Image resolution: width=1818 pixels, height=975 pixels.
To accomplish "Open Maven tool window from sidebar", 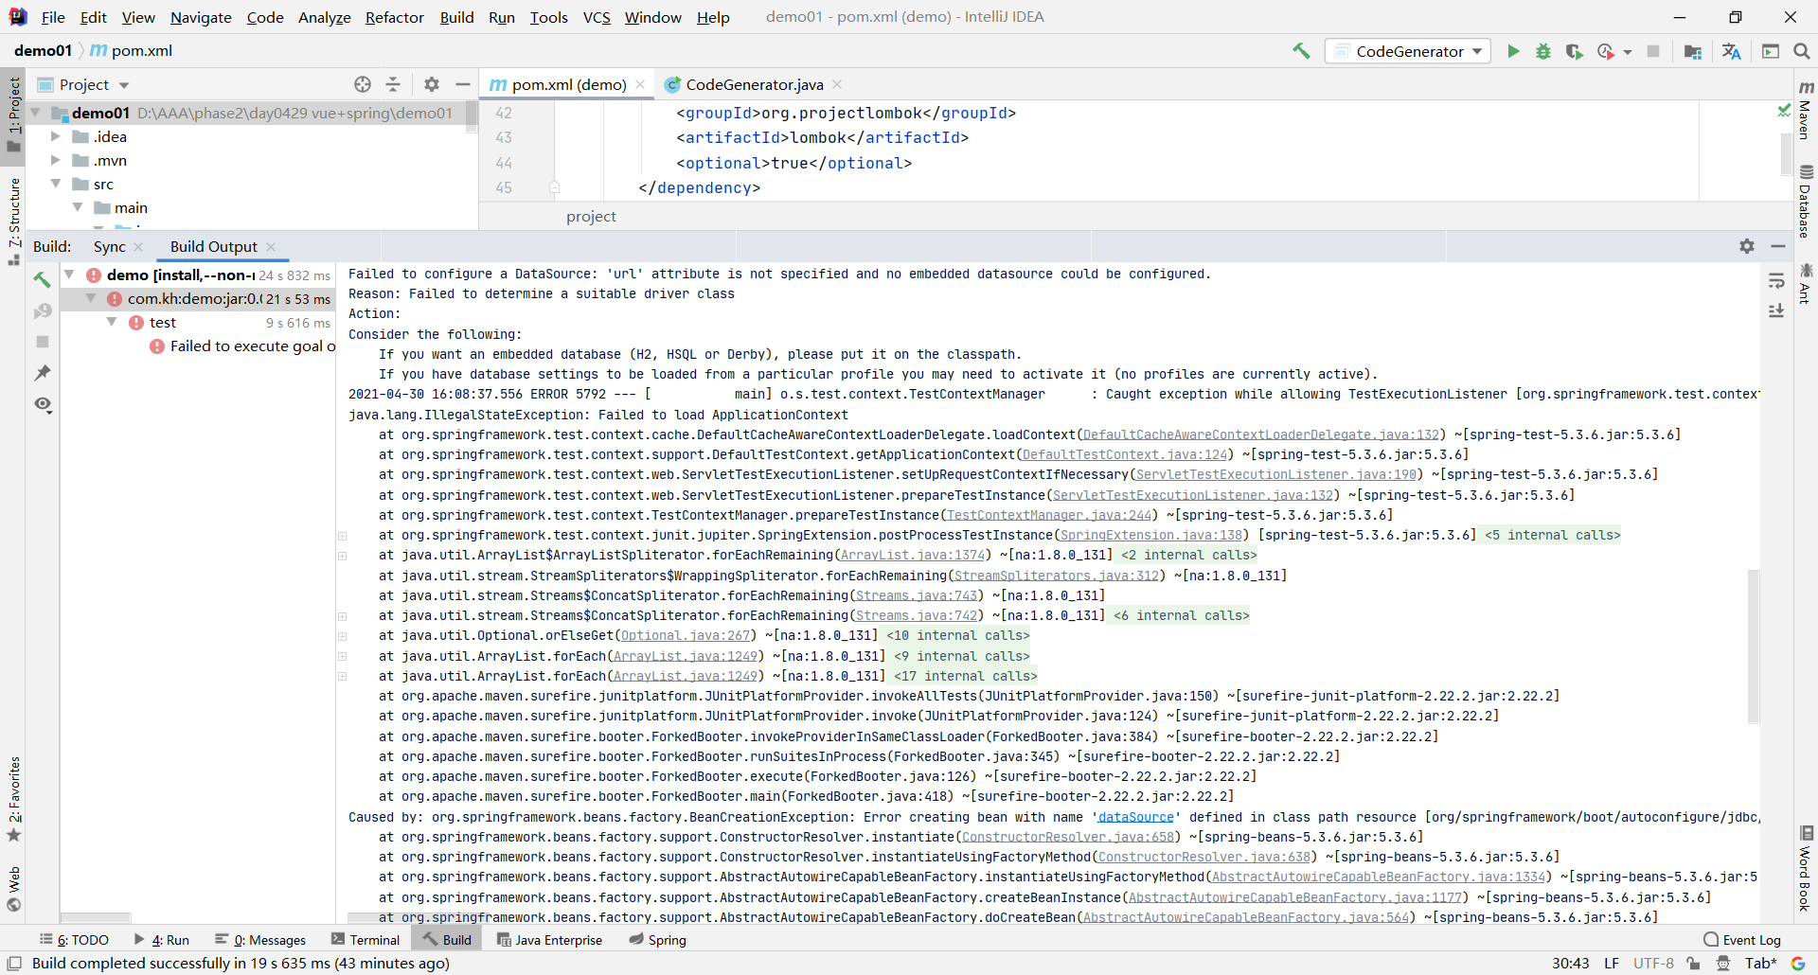I will (1806, 110).
